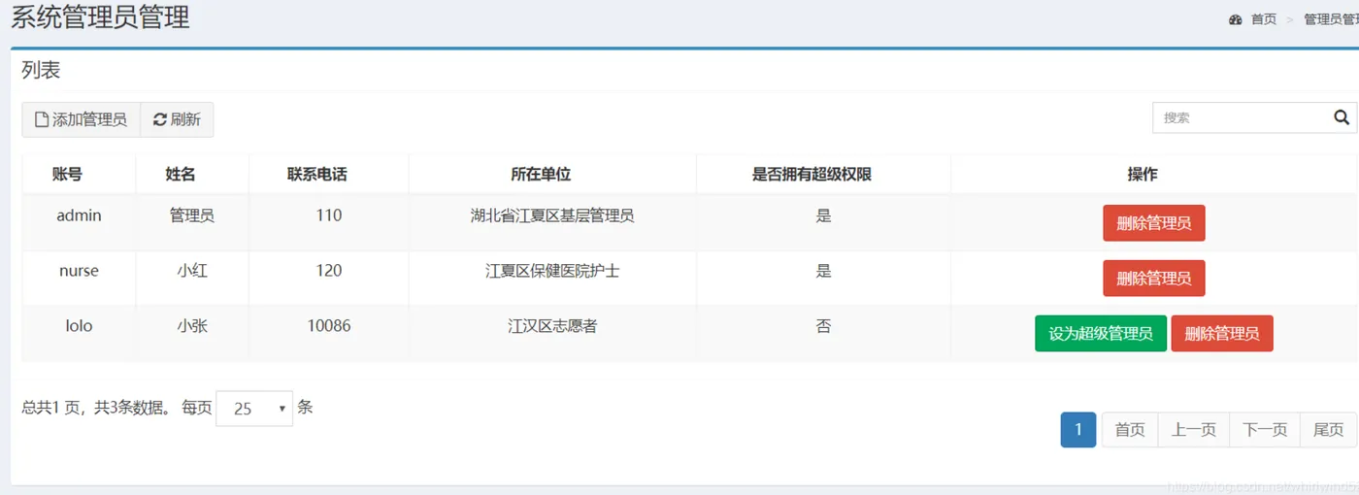Click the 列表 panel title
This screenshot has height=495, width=1359.
click(x=41, y=70)
